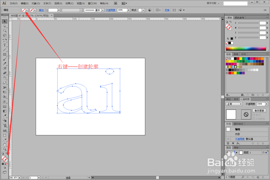
Task: Pick a color from the CMYK spectrum bar
Action: [x=246, y=48]
